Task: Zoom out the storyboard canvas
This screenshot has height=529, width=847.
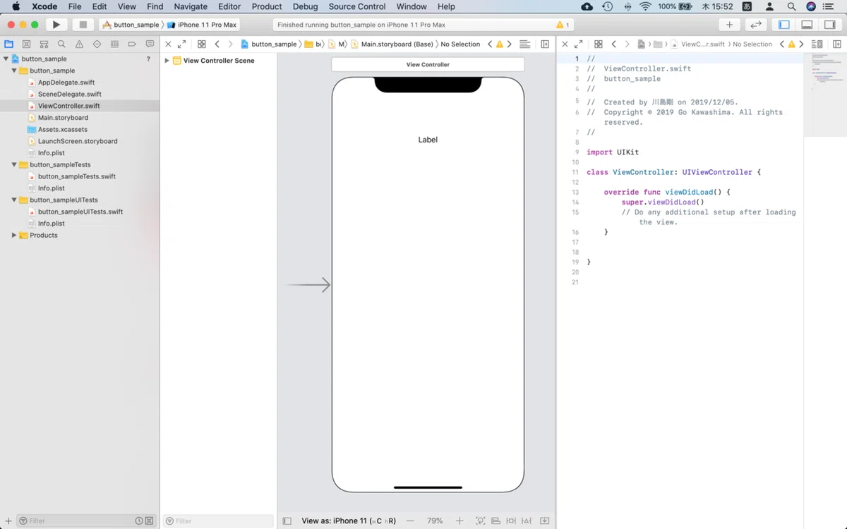Action: click(x=410, y=521)
